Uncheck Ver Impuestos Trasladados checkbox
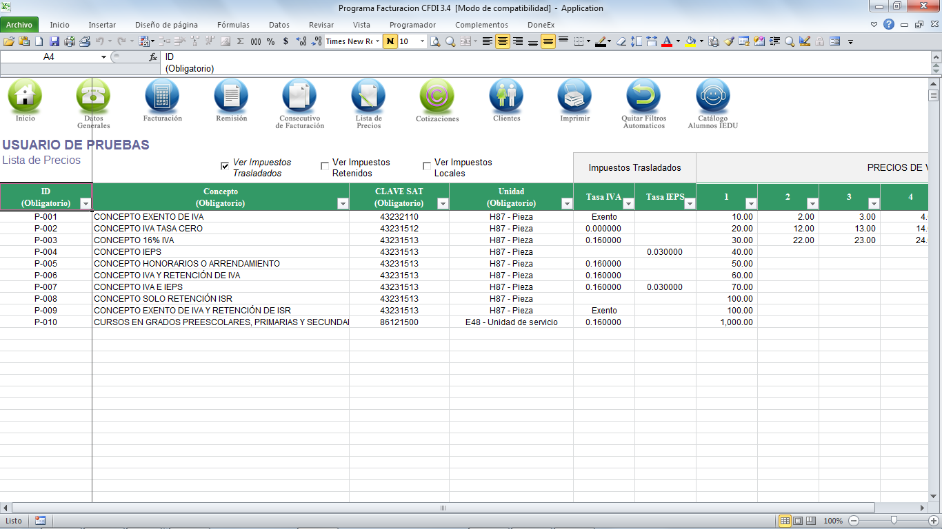The width and height of the screenshot is (942, 529). 225,166
